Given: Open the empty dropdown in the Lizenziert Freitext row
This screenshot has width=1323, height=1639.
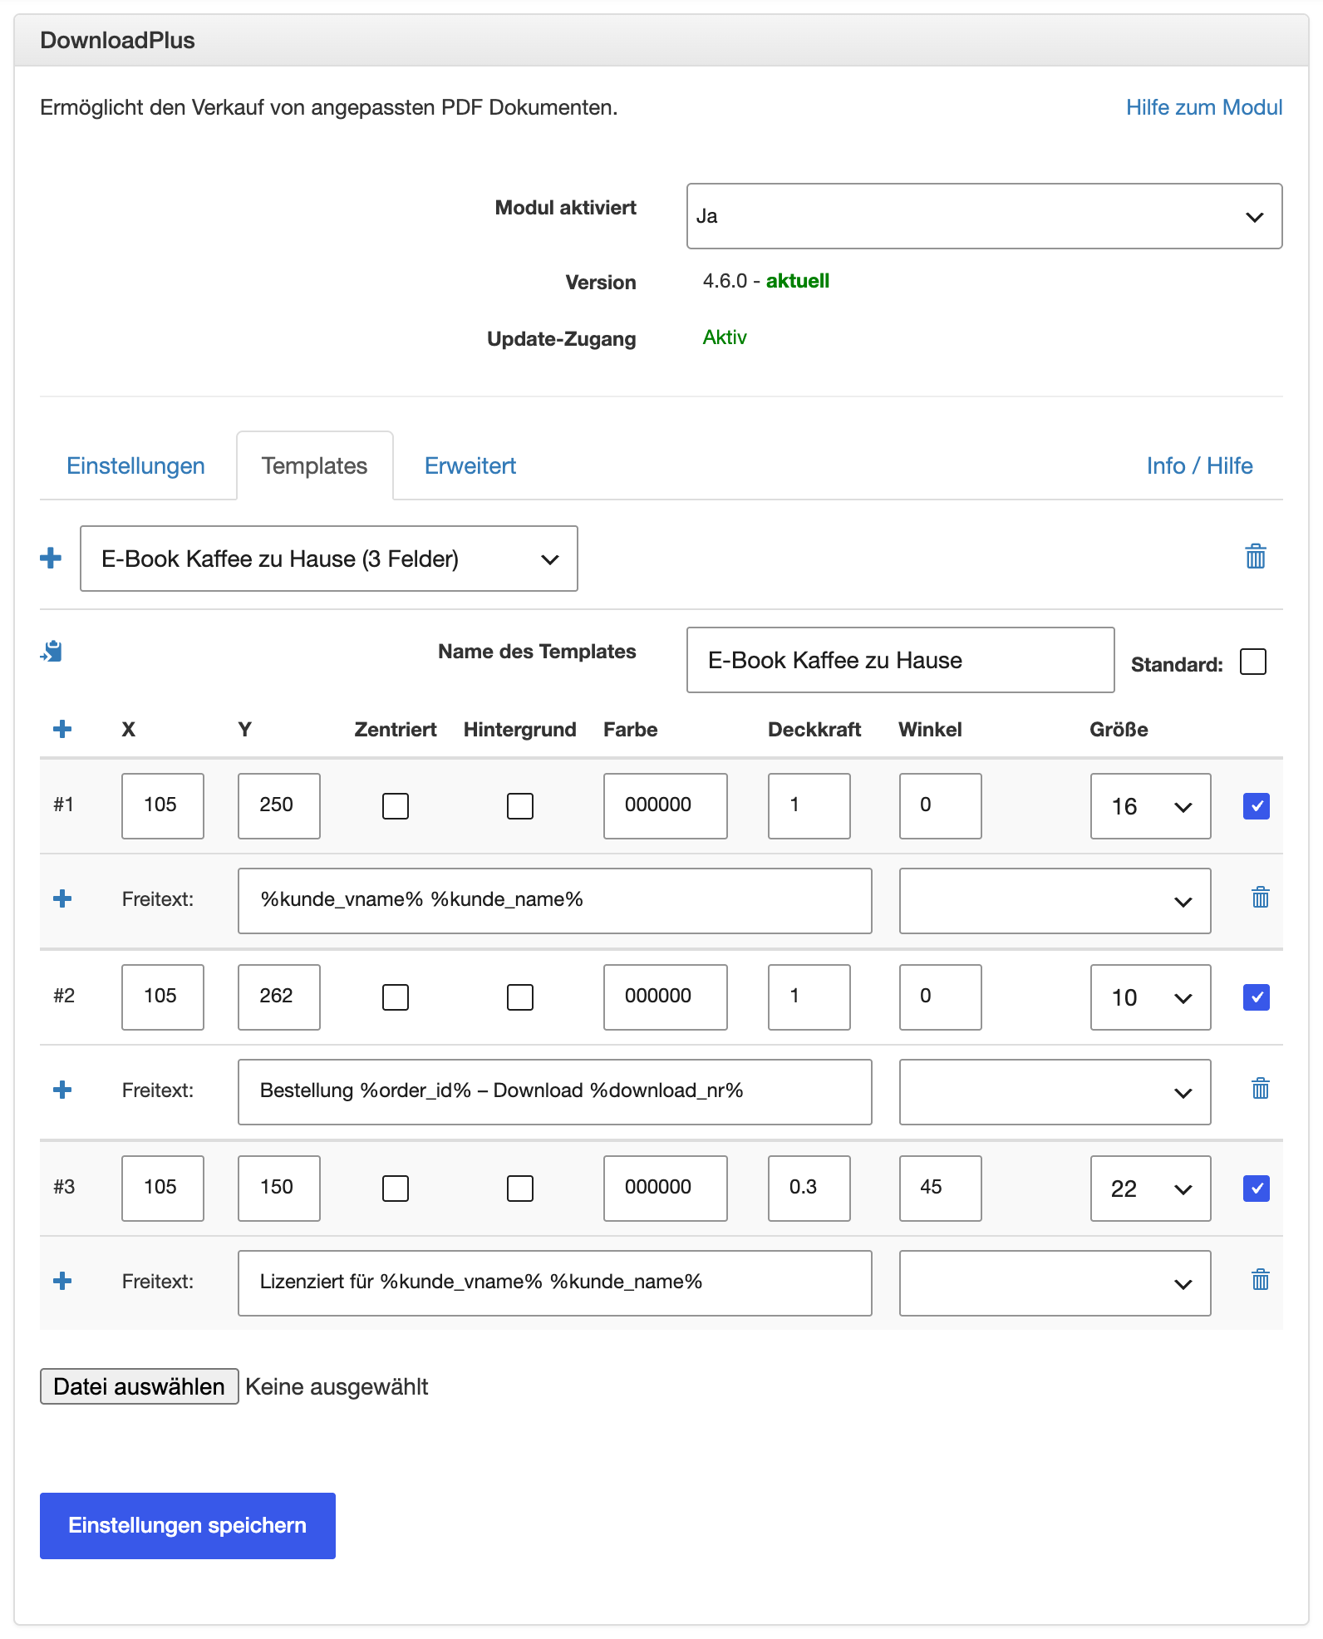Looking at the screenshot, I should [x=1055, y=1283].
